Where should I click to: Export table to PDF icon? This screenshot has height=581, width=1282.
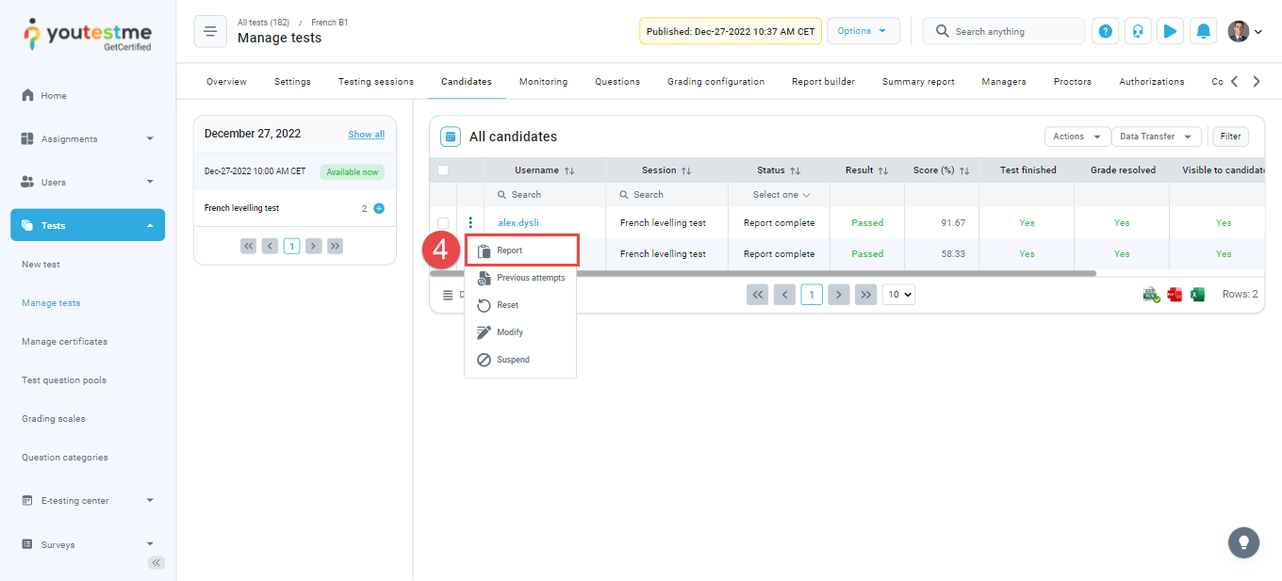pyautogui.click(x=1175, y=295)
